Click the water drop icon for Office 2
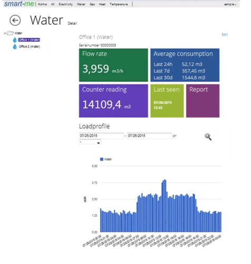The width and height of the screenshot is (251, 264). (x=15, y=46)
